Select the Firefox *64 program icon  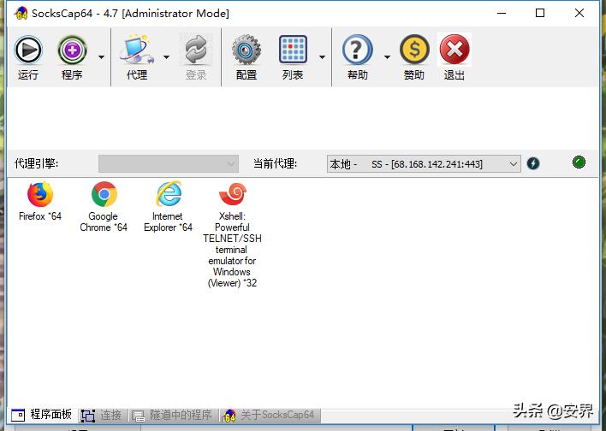(x=40, y=194)
